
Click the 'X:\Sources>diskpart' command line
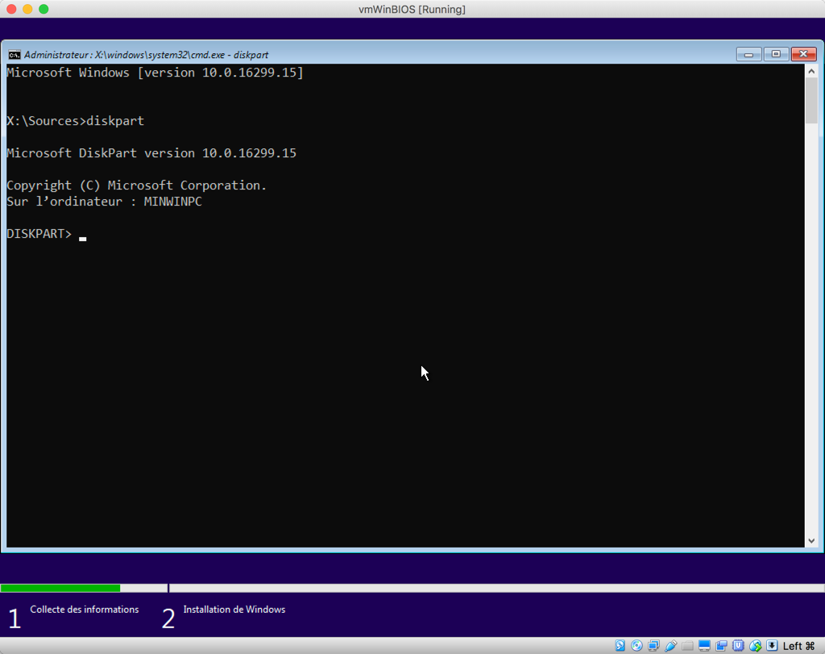click(x=75, y=121)
